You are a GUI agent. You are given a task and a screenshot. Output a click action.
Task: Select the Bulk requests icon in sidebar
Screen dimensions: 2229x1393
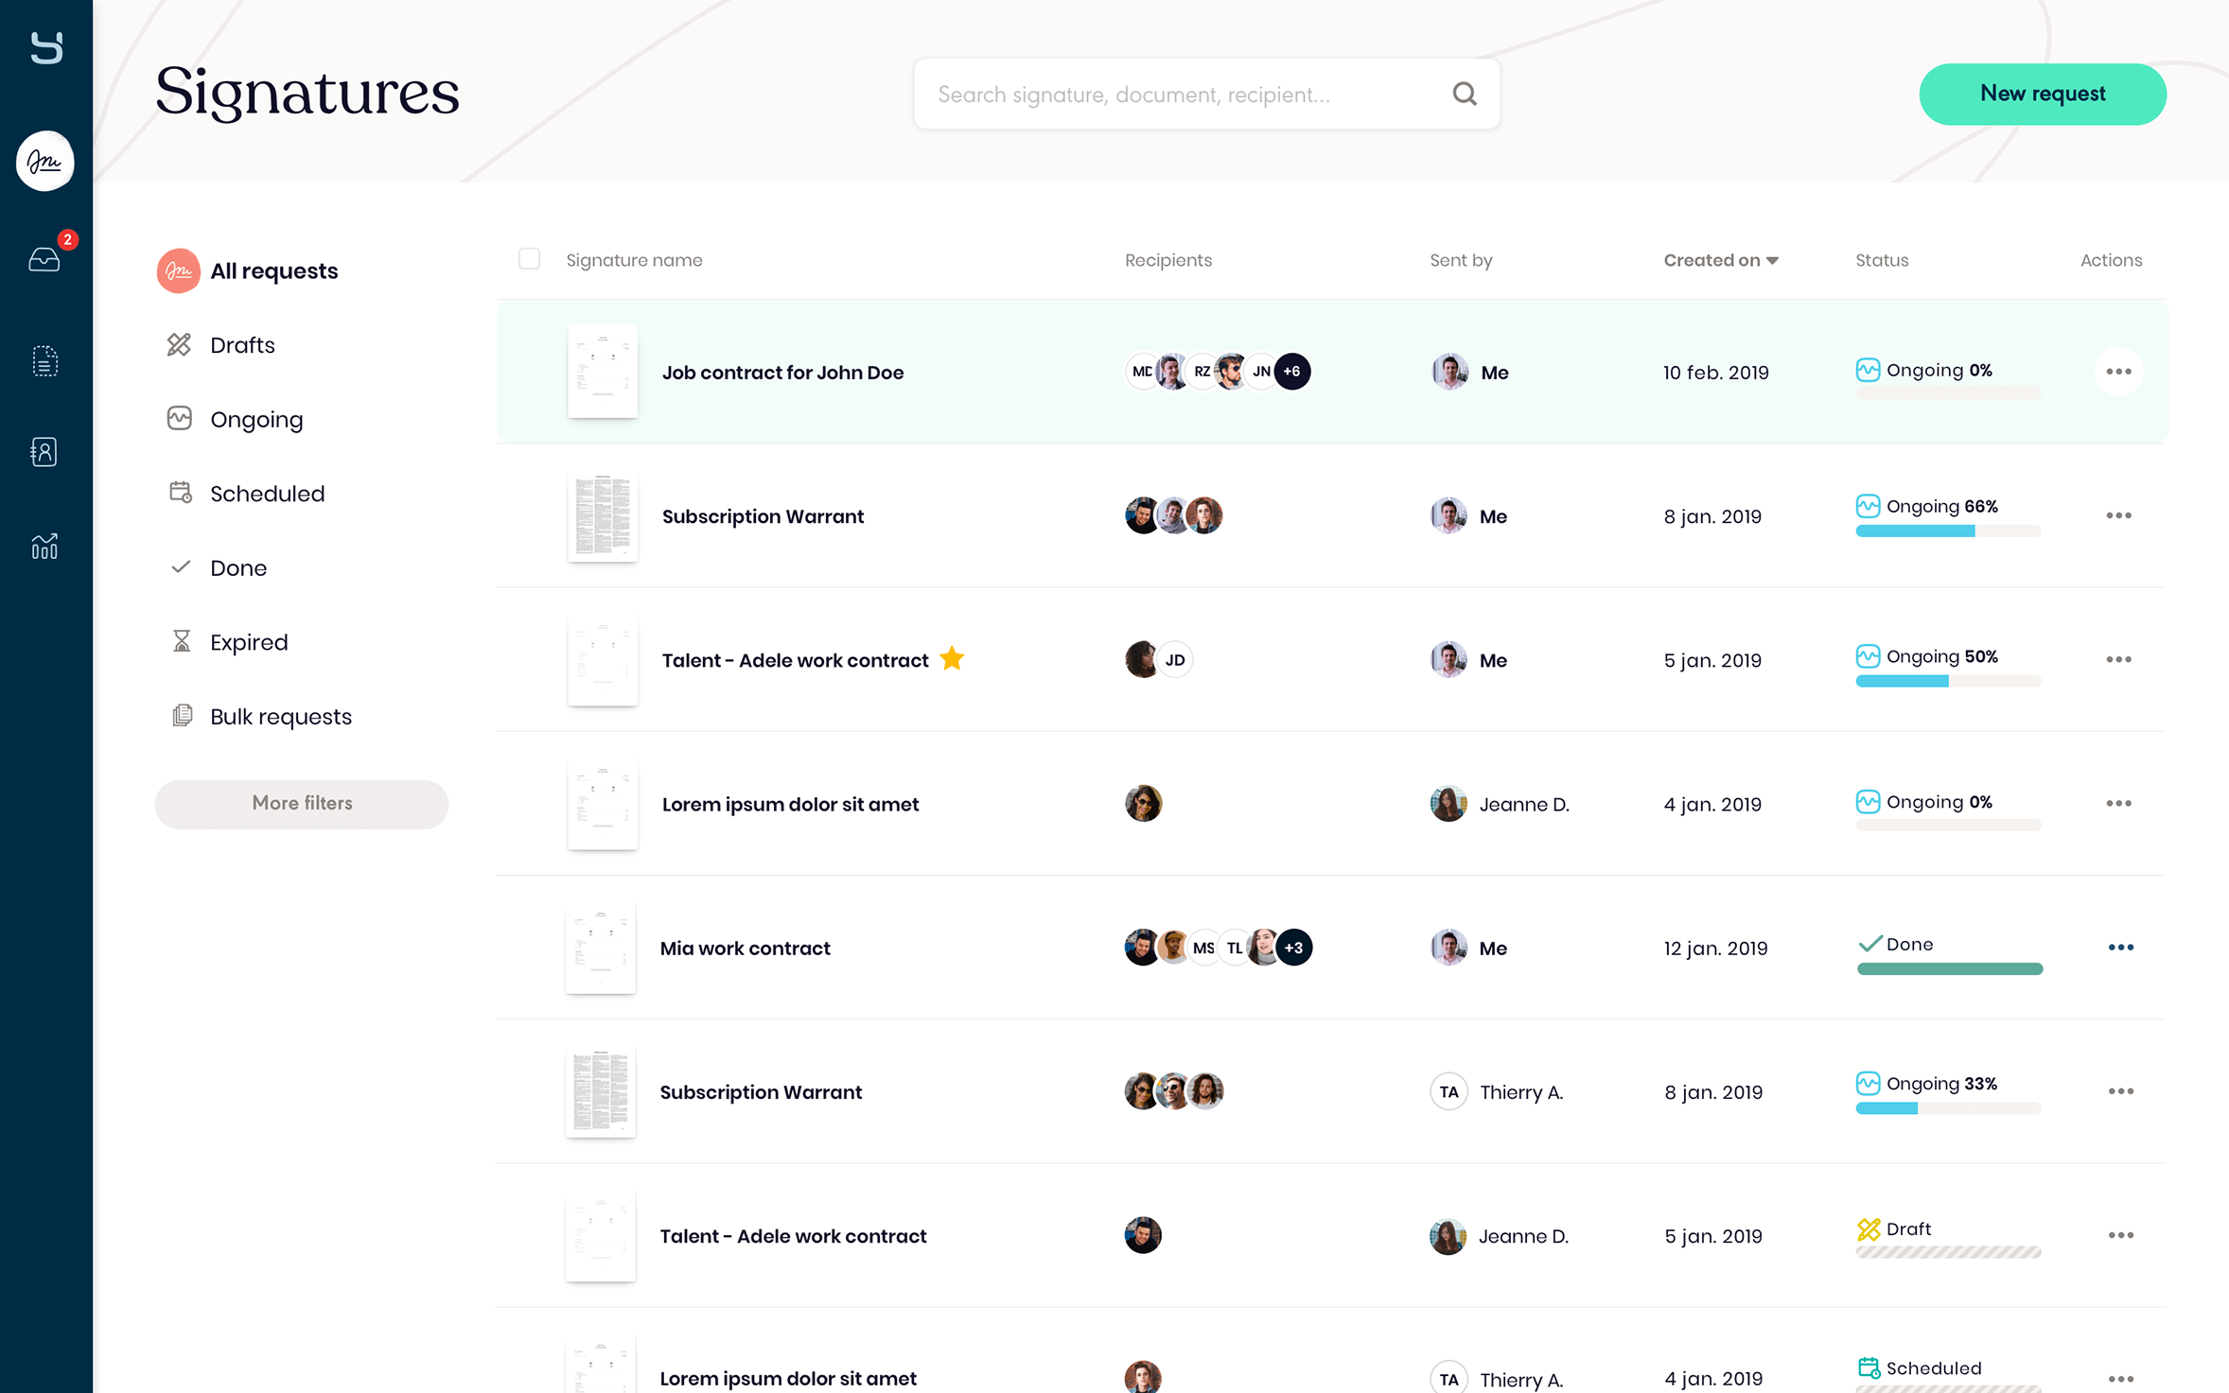182,716
